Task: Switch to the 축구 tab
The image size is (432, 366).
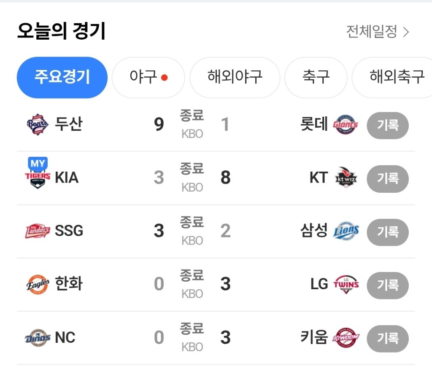Action: click(316, 78)
